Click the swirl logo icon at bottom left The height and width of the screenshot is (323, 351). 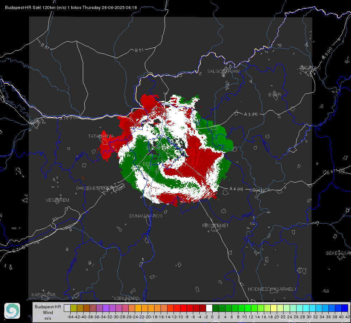click(x=12, y=311)
